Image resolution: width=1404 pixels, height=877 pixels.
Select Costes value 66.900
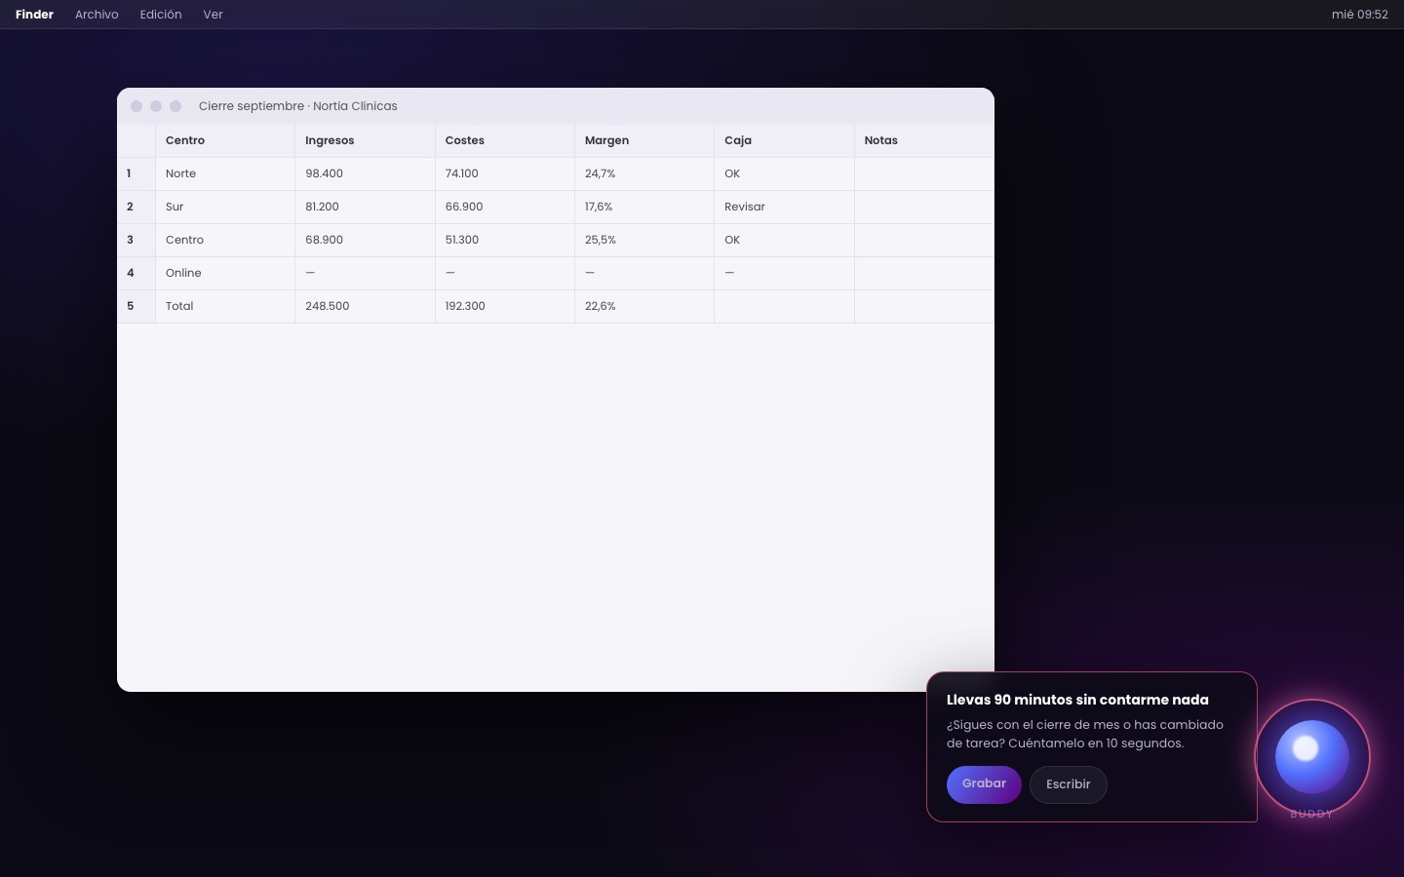tap(505, 207)
